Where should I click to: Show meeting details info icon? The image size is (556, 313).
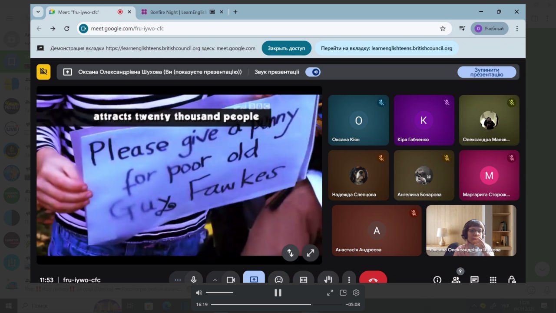(437, 280)
